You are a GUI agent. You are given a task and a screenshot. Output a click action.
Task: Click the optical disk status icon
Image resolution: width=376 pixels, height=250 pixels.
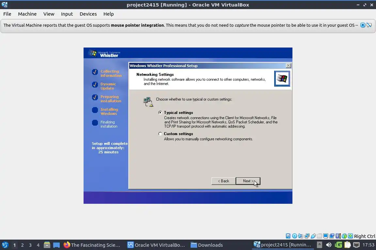coord(294,236)
